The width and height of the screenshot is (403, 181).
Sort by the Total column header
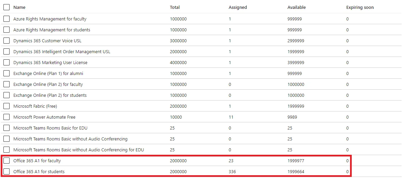175,7
